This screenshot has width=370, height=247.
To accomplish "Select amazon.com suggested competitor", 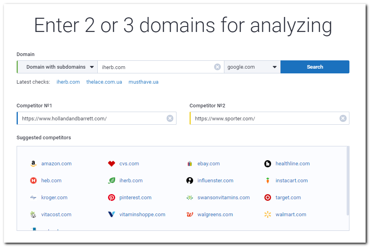I will (57, 163).
